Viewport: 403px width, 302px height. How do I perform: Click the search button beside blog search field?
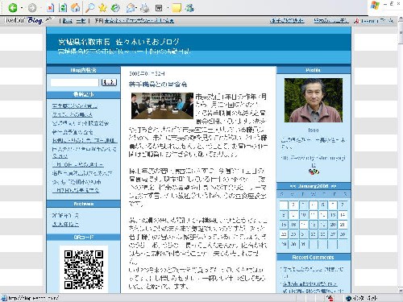(109, 82)
